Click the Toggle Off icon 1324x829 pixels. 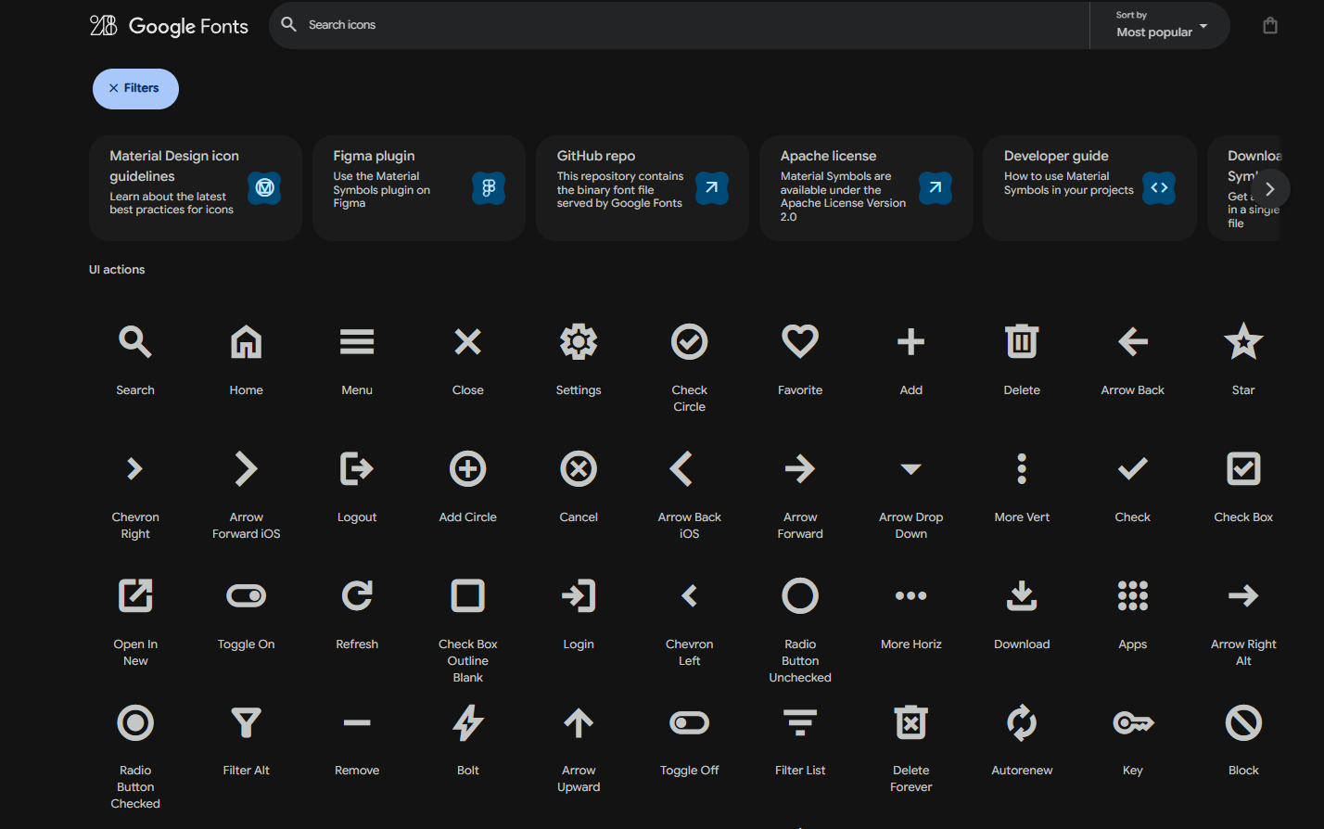[689, 722]
